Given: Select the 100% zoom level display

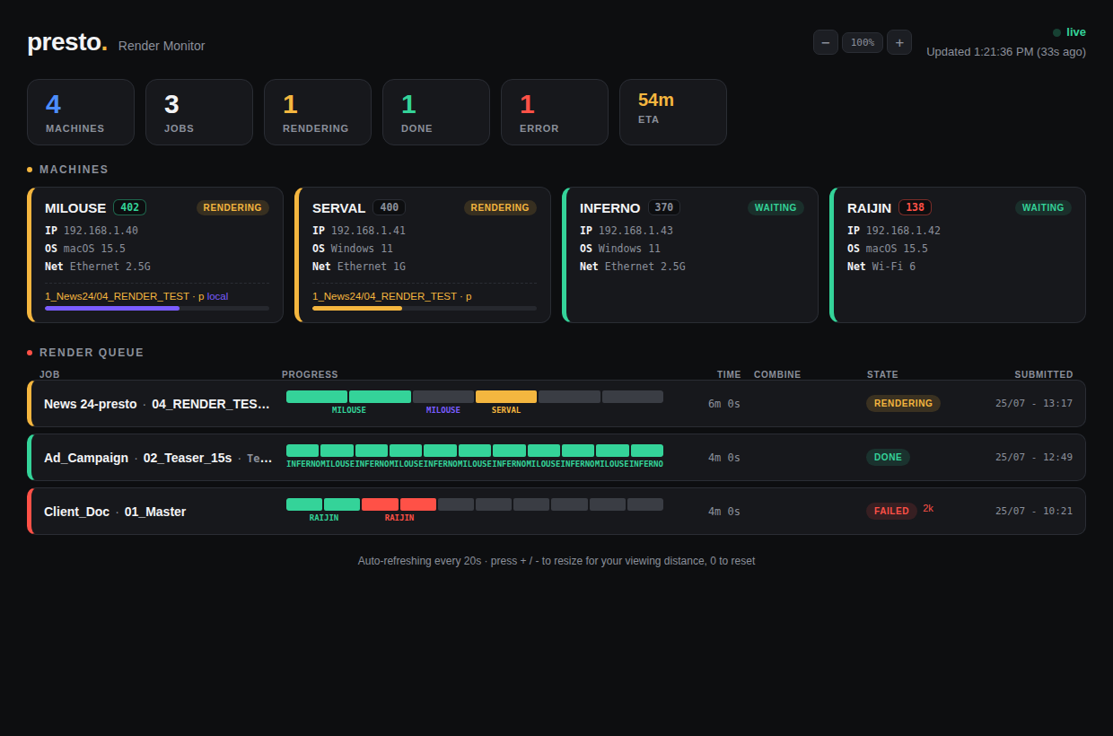Looking at the screenshot, I should (863, 42).
